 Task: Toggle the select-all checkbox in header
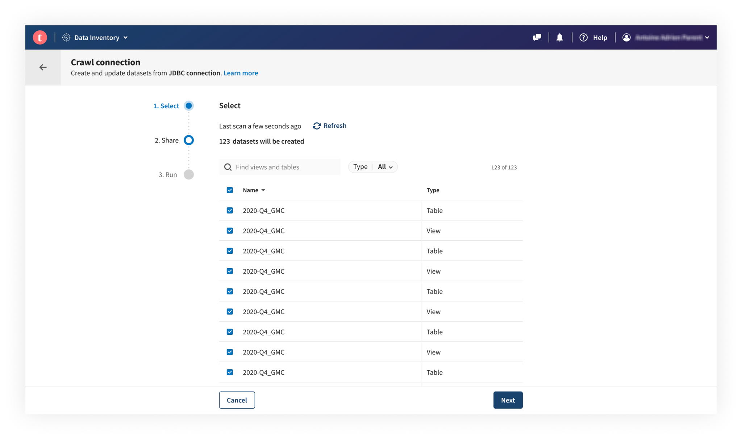(230, 190)
